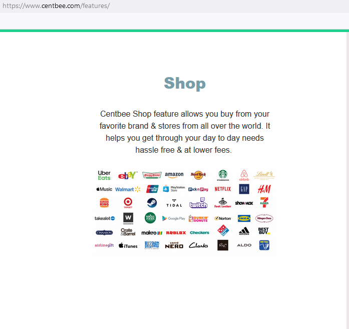Click the Cinnabon logo
The image size is (349, 329).
coord(104,233)
